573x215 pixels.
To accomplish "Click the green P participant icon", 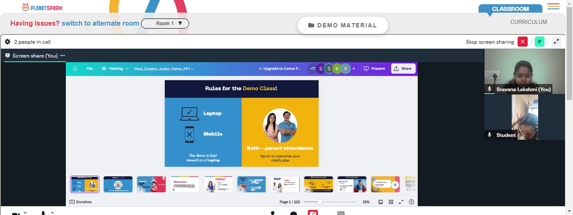I will (x=539, y=42).
